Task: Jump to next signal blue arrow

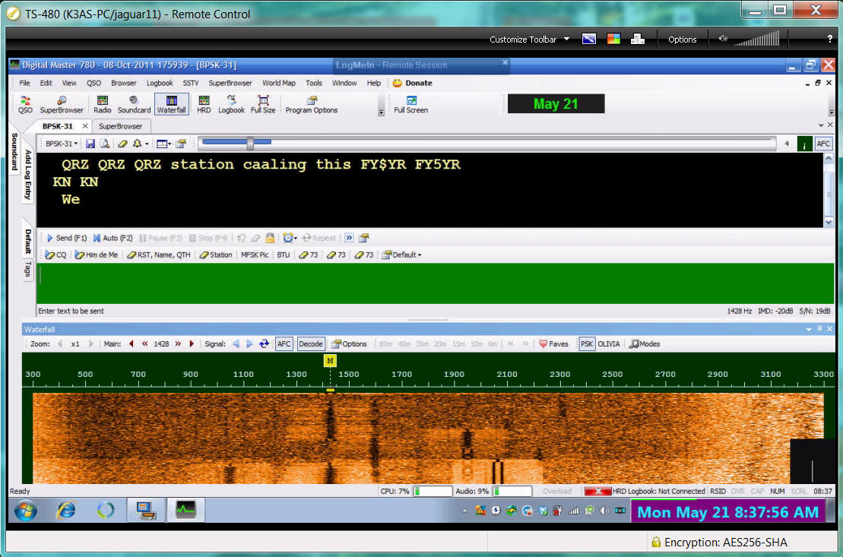Action: tap(249, 344)
